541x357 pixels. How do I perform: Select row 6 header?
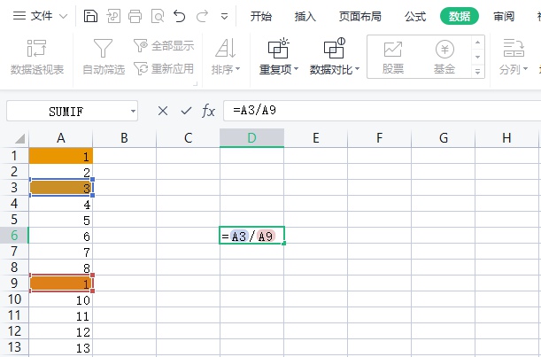pyautogui.click(x=14, y=235)
